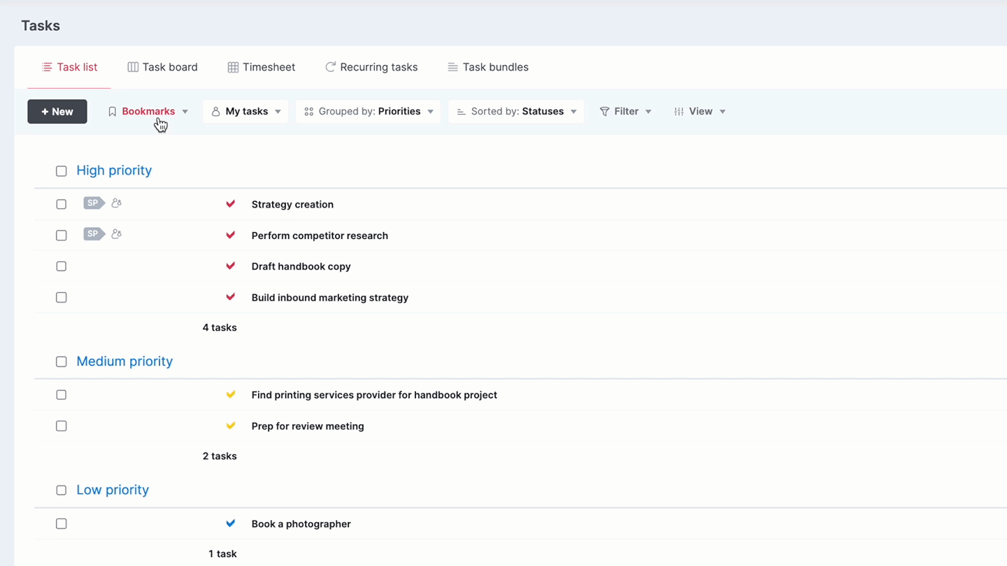Open the Timesheet tab
Screen dimensions: 1007x566
pyautogui.click(x=262, y=67)
